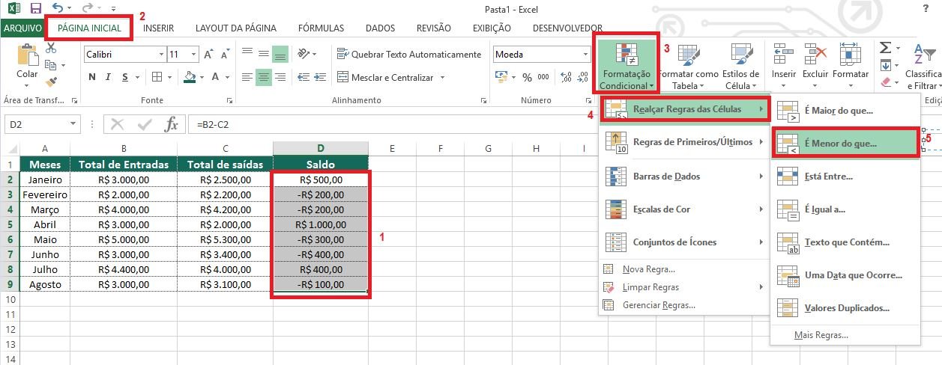Click the Insert Function fx icon
Viewport: 942px width, 365px height.
coord(172,124)
